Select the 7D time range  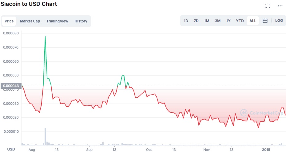click(x=196, y=21)
